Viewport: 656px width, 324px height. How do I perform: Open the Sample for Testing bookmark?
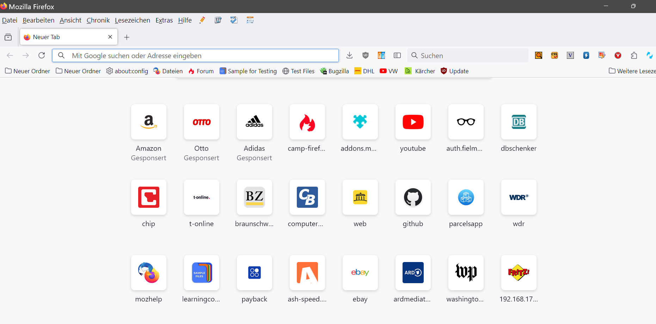[x=248, y=71]
